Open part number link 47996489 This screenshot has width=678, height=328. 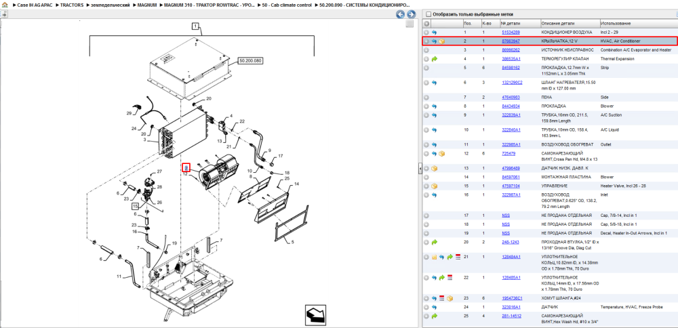(511, 168)
